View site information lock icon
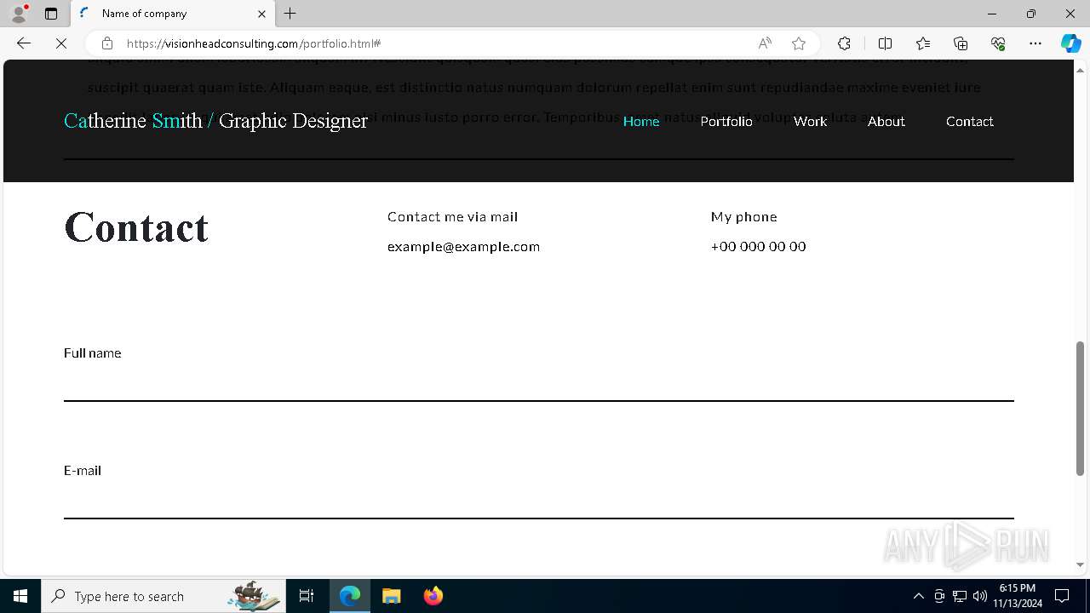This screenshot has width=1090, height=613. pyautogui.click(x=106, y=43)
